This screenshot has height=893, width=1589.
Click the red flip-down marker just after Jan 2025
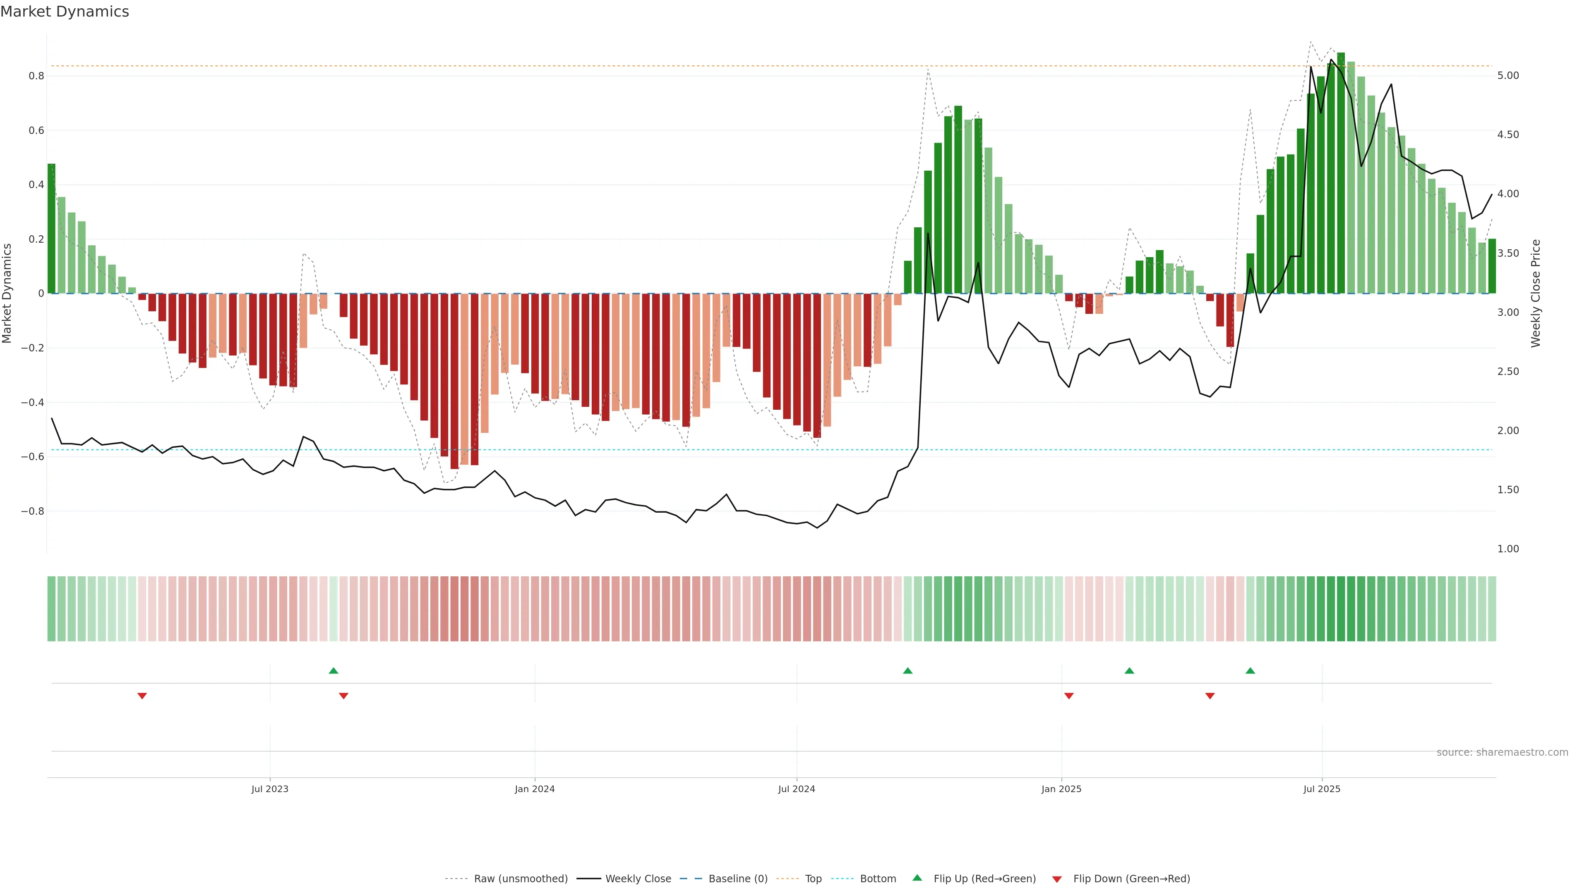click(1069, 696)
